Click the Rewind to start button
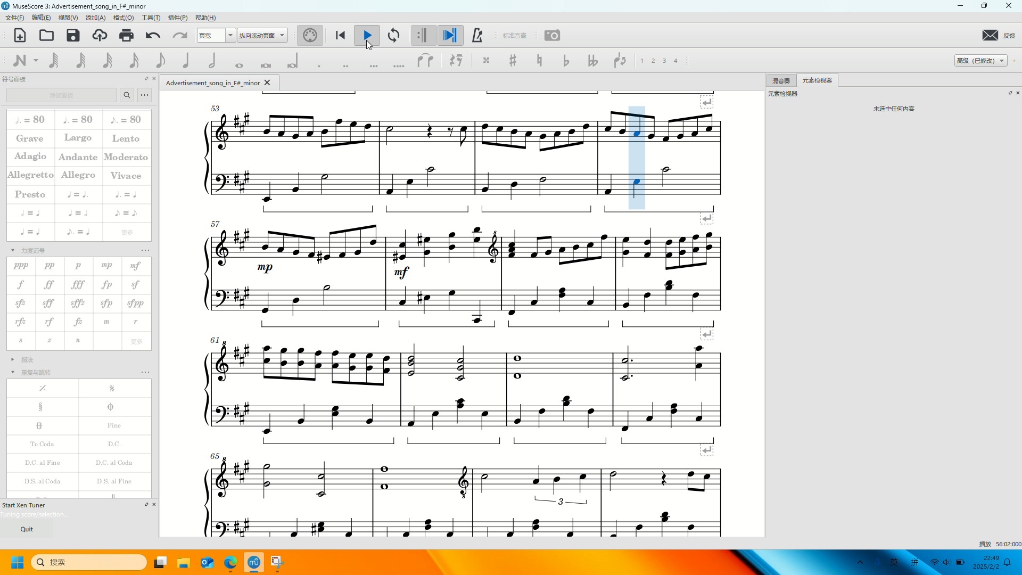Image resolution: width=1022 pixels, height=575 pixels. 340,36
